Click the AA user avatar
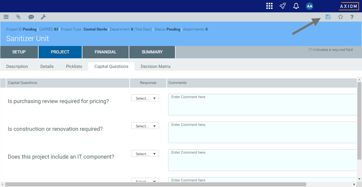 click(310, 6)
